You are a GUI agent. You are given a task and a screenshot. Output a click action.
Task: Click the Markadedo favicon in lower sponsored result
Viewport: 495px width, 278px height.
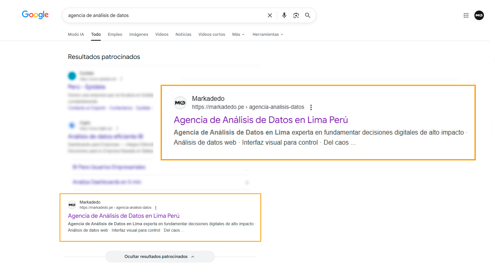point(72,205)
